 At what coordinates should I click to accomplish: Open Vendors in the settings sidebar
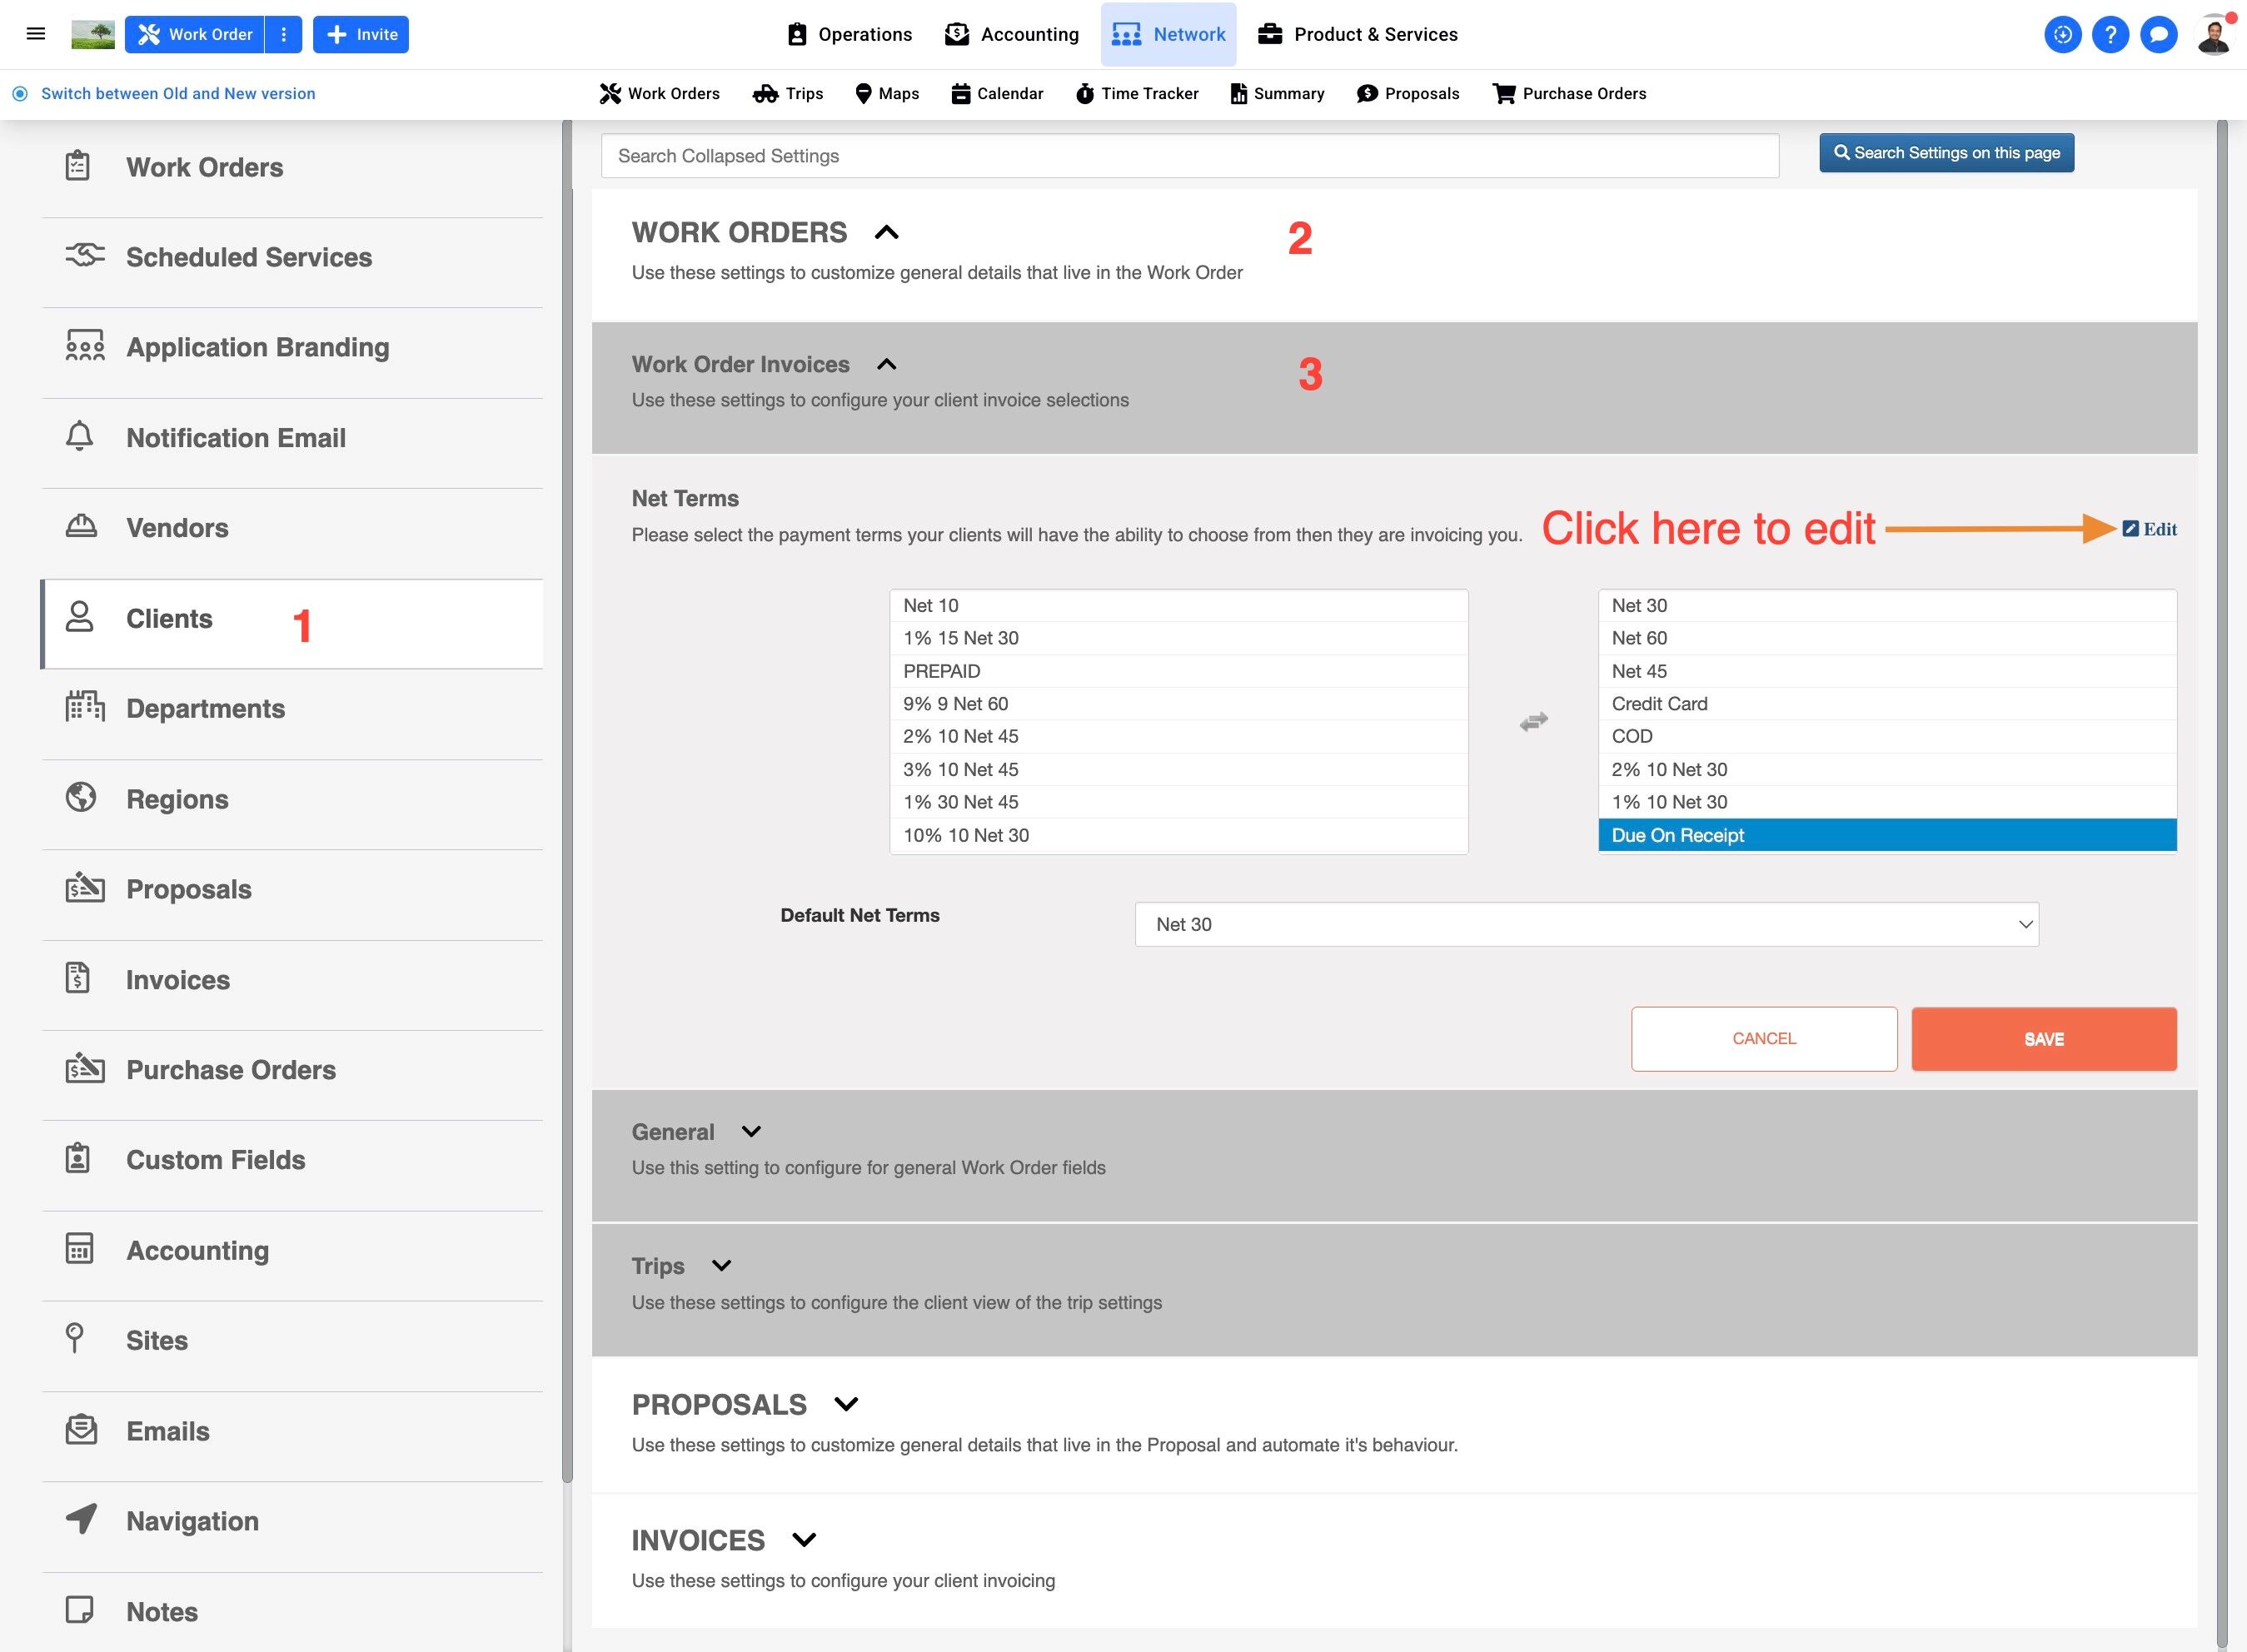[x=177, y=528]
